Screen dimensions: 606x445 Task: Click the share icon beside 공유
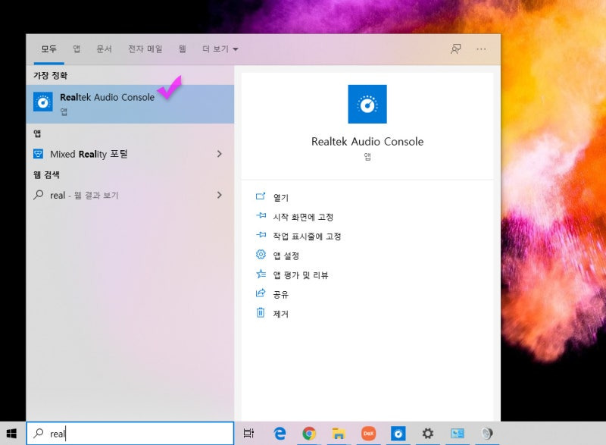point(261,293)
